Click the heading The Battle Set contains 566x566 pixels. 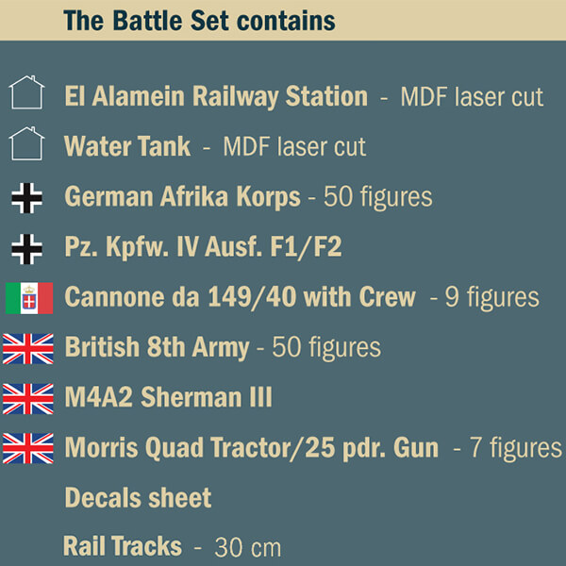pos(200,21)
